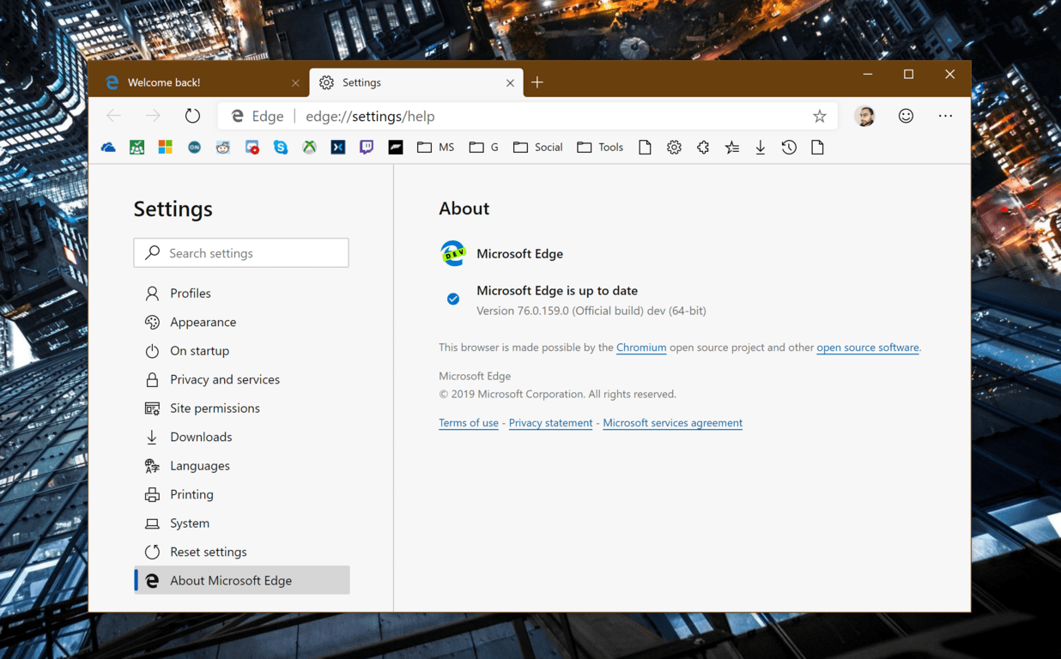1061x659 pixels.
Task: Open the Privacy statement link
Action: click(550, 423)
